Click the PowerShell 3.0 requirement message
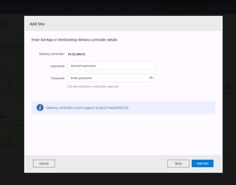Viewport: 236px width, 185px height. tap(87, 108)
